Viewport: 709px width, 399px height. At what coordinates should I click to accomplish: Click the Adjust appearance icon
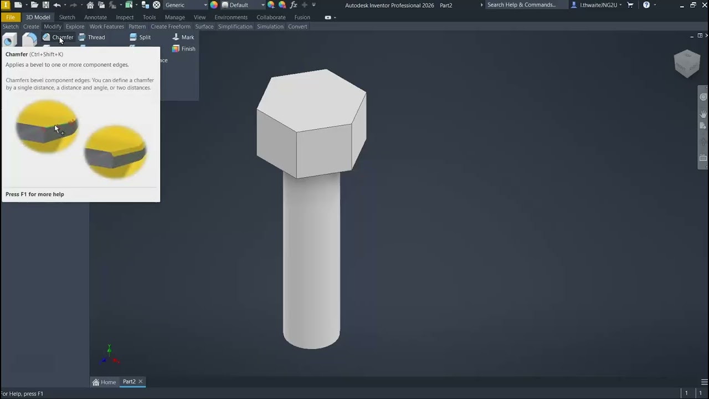pos(271,5)
